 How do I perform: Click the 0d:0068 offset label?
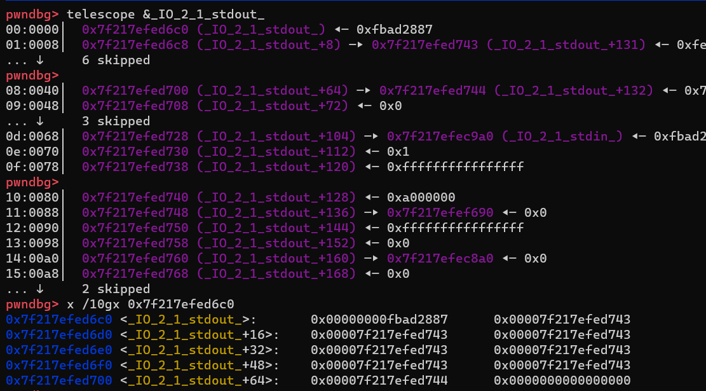coord(32,137)
